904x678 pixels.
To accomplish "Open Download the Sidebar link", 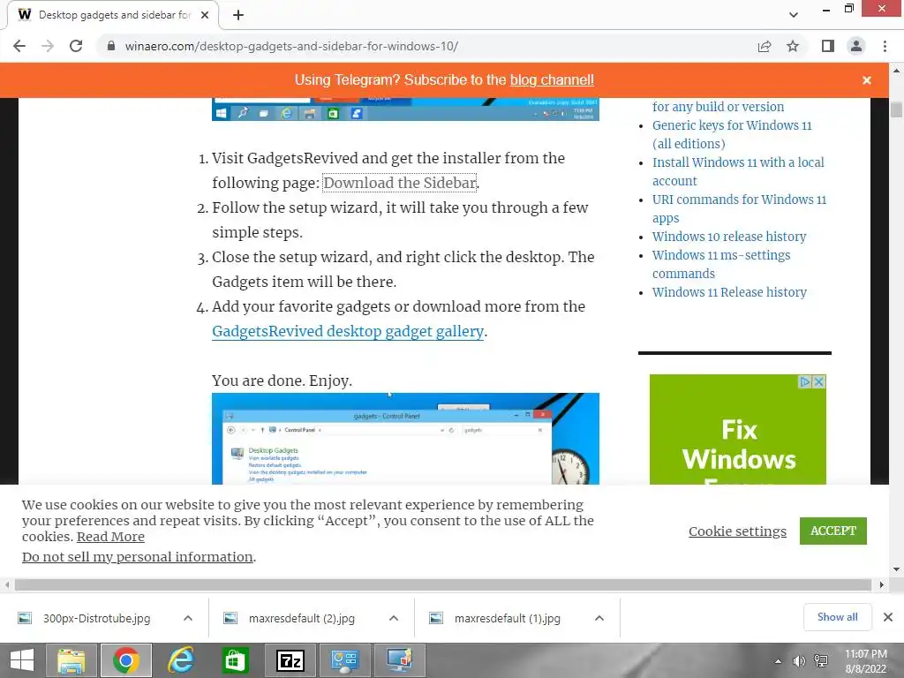I will pyautogui.click(x=400, y=183).
